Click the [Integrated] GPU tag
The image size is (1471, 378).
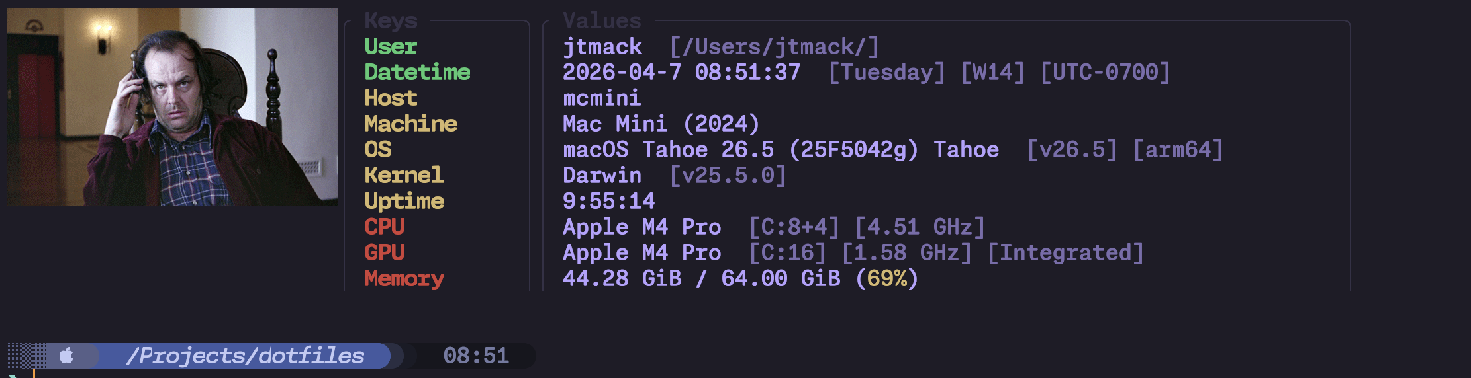[1065, 253]
